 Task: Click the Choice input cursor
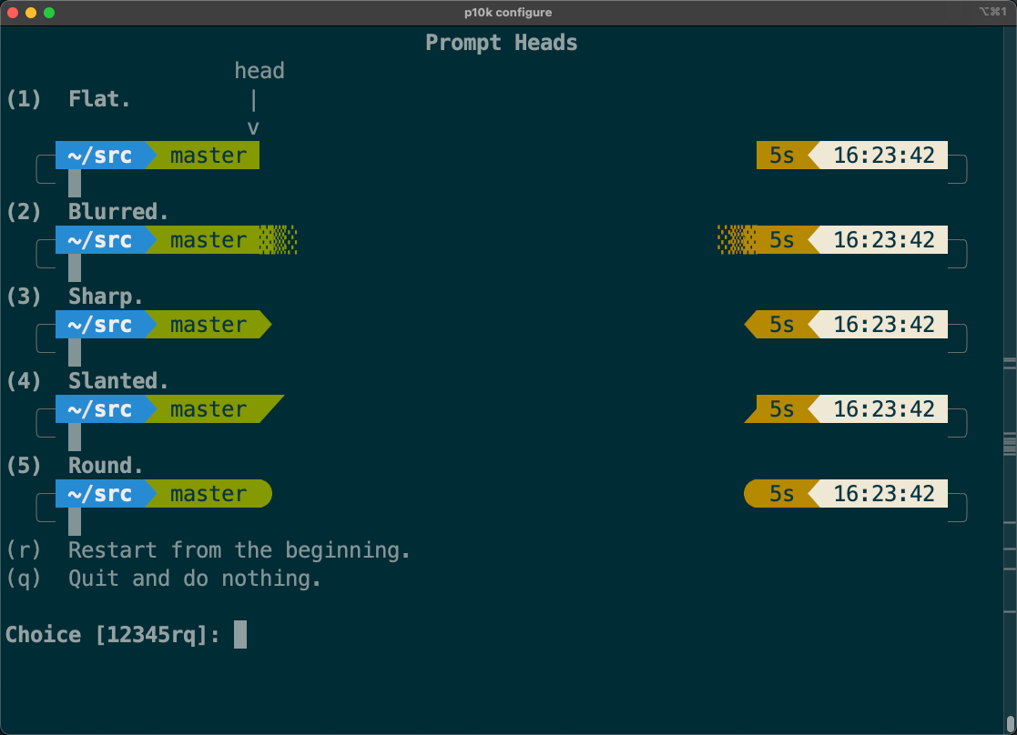point(240,634)
